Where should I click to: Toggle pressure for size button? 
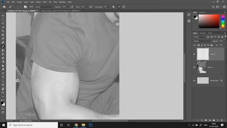pyautogui.click(x=119, y=7)
